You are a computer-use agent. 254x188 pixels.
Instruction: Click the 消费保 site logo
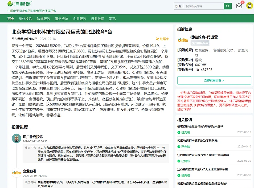20,4
